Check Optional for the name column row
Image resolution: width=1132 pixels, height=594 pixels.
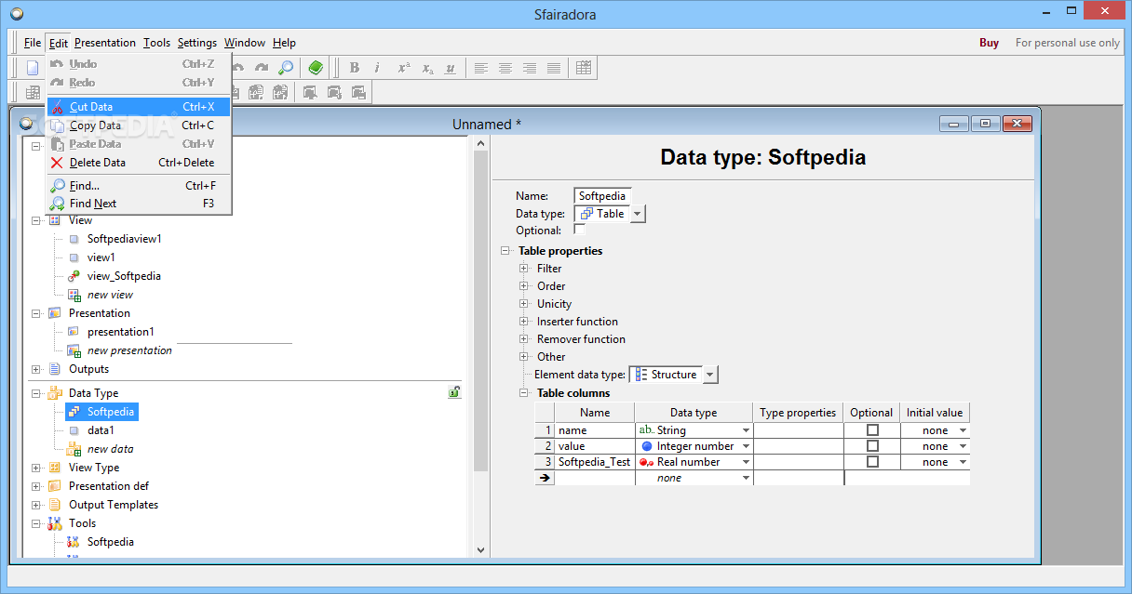coord(872,430)
